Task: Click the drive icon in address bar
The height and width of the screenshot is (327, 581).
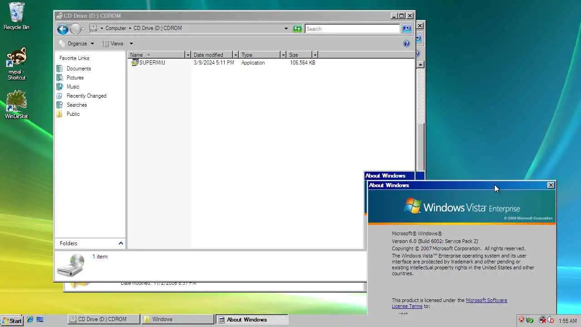Action: tap(93, 28)
